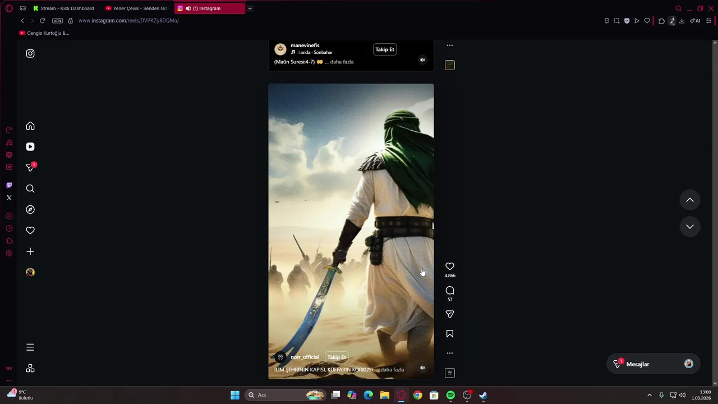Screen dimensions: 718x404
Task: Open Cengiz Kurtoğlu bookmark
Action: 44,33
